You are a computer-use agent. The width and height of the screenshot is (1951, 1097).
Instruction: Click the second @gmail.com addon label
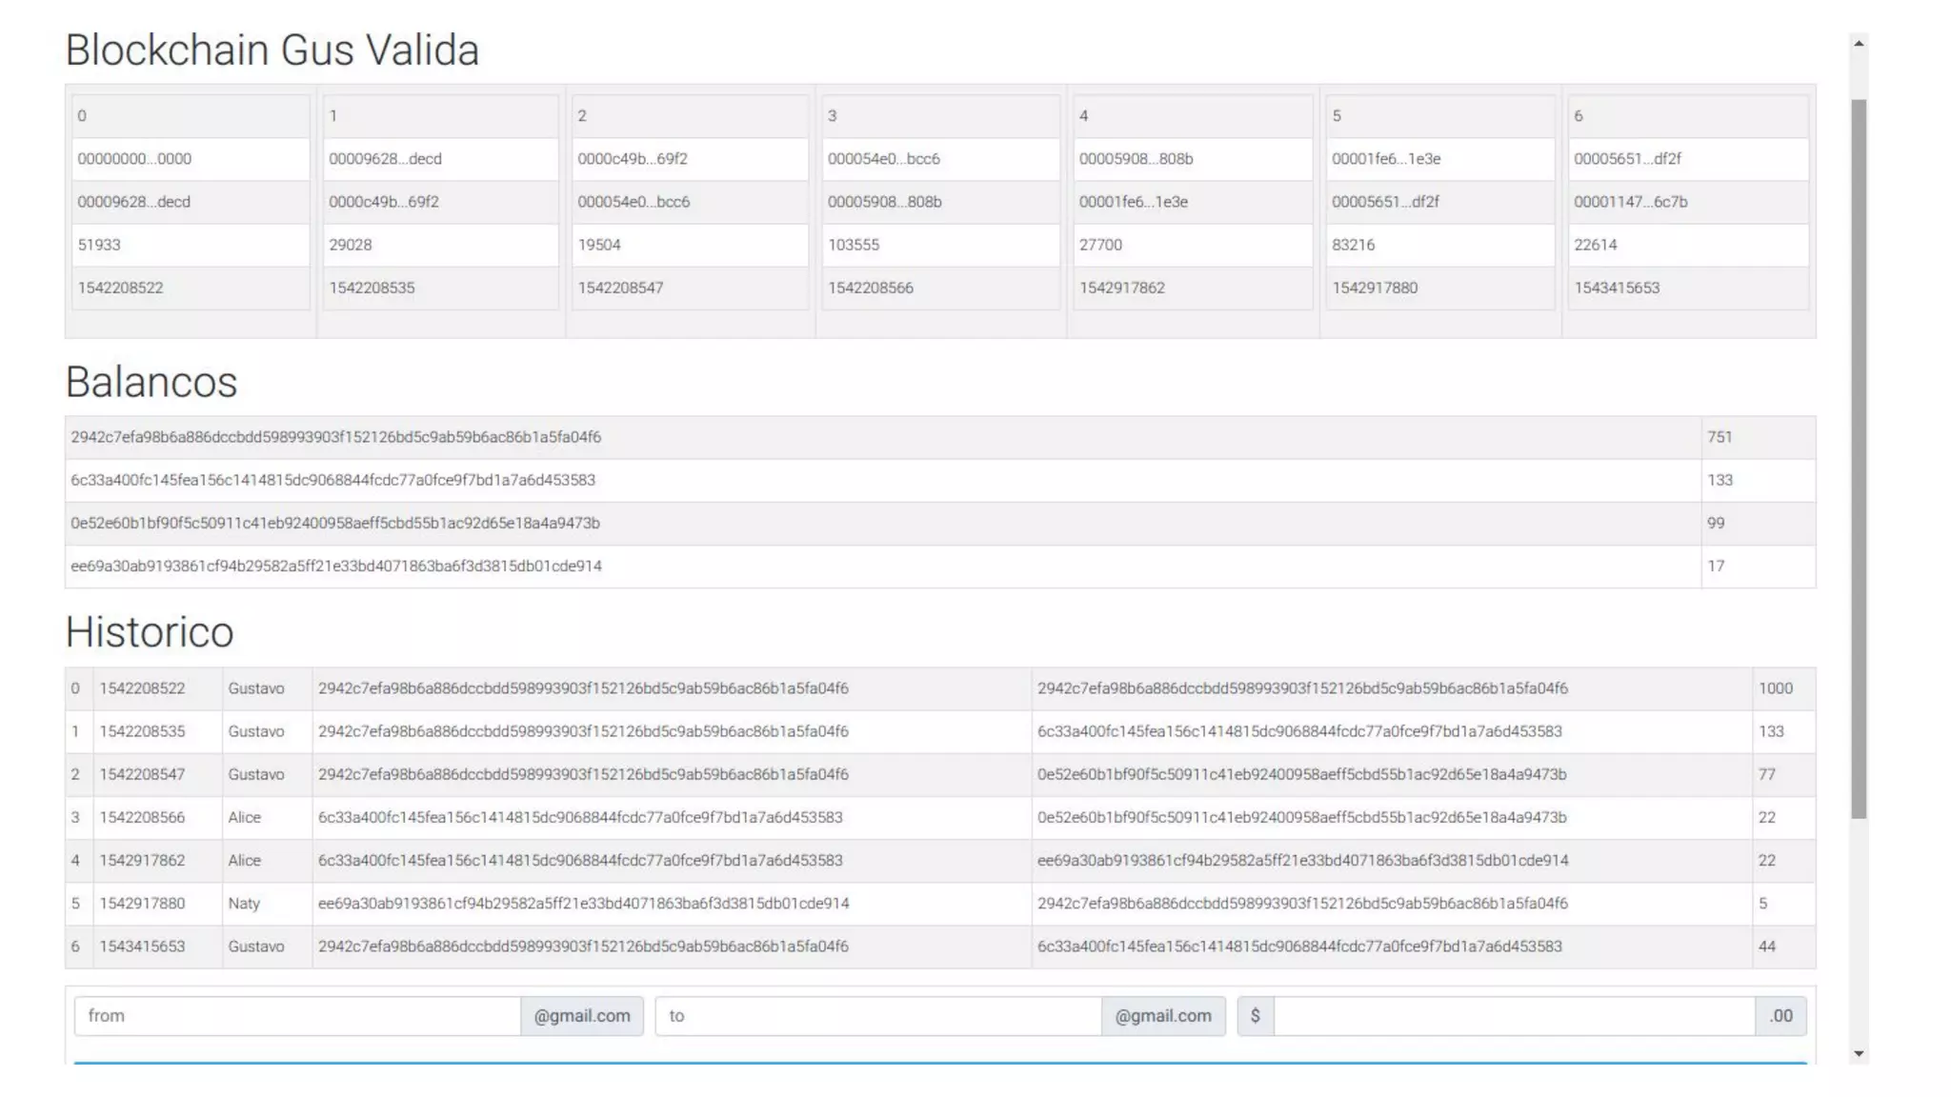point(1163,1016)
